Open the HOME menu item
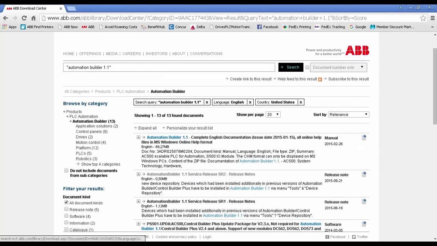This screenshot has height=246, width=437. click(x=69, y=54)
